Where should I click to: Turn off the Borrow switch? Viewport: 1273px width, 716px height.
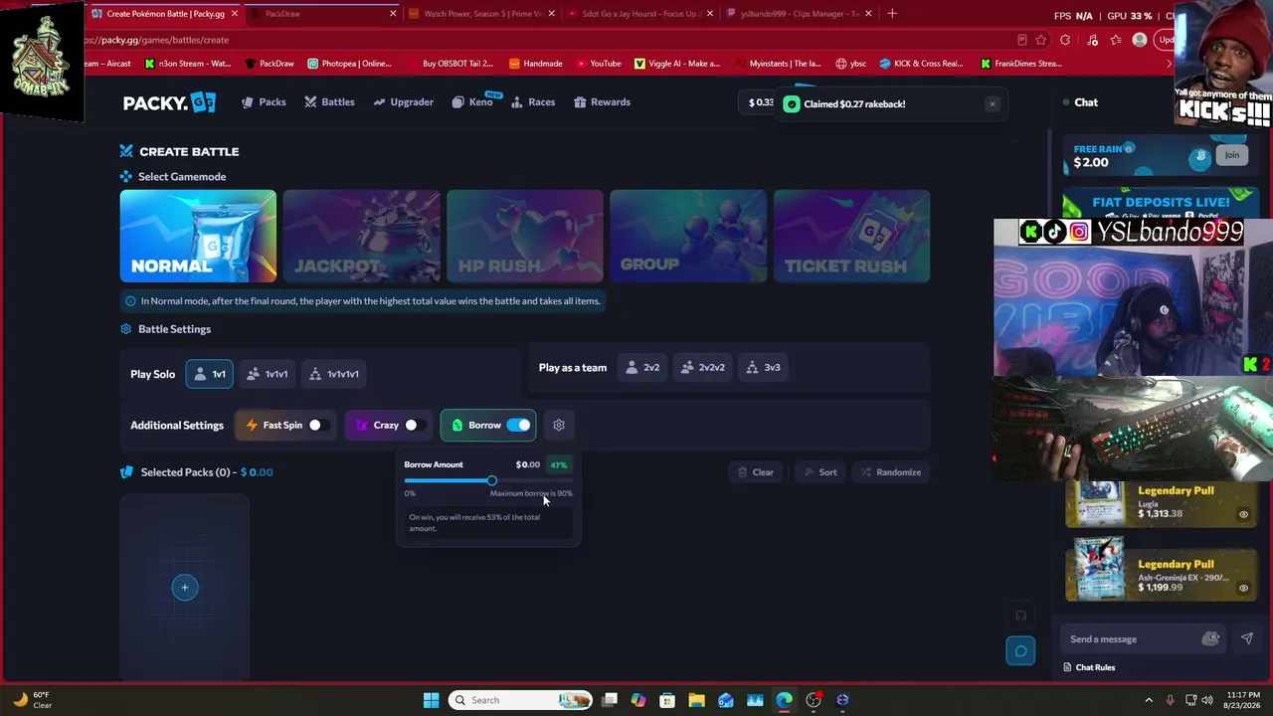click(518, 425)
